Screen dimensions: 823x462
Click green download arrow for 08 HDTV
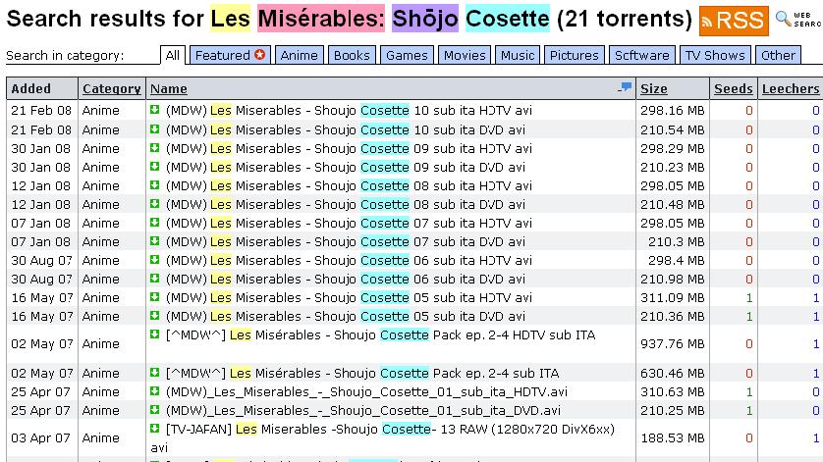(x=154, y=184)
